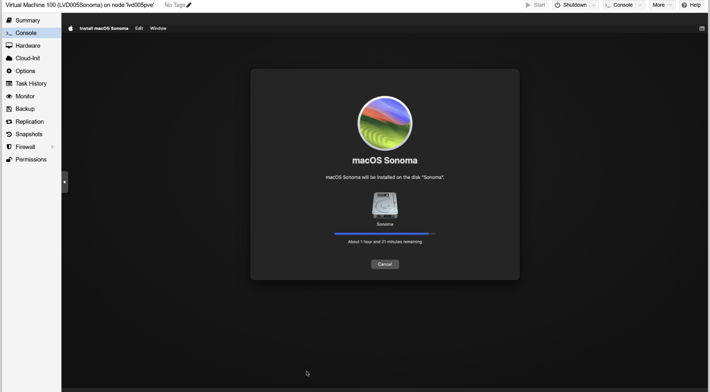Image resolution: width=710 pixels, height=392 pixels.
Task: Click the Help question mark button
Action: pos(691,5)
